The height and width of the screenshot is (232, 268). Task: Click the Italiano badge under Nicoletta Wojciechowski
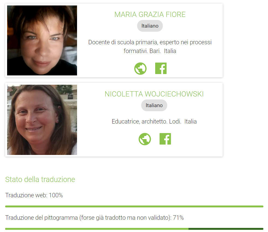pyautogui.click(x=154, y=105)
